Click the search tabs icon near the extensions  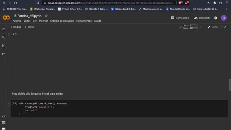[x=209, y=3]
